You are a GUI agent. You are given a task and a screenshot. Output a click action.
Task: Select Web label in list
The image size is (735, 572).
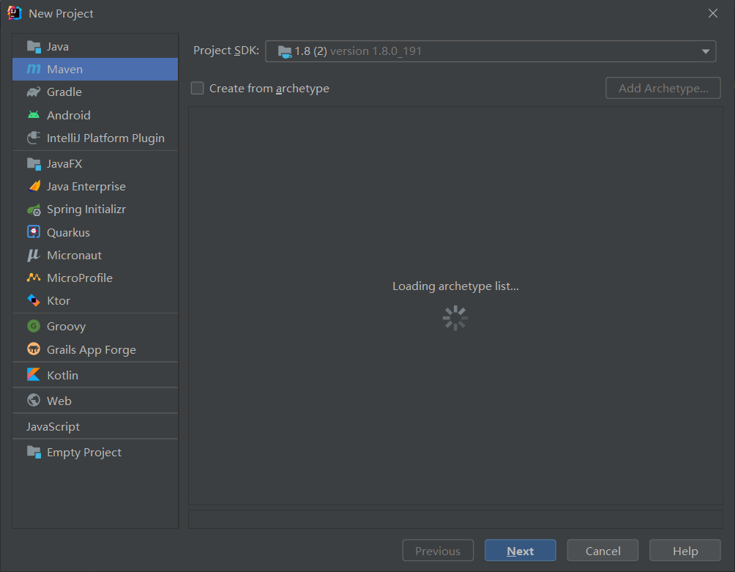(59, 401)
